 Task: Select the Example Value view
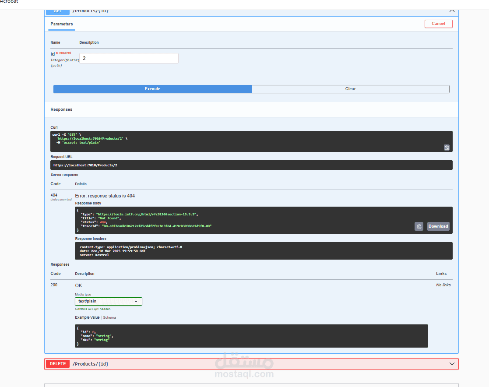click(x=87, y=317)
